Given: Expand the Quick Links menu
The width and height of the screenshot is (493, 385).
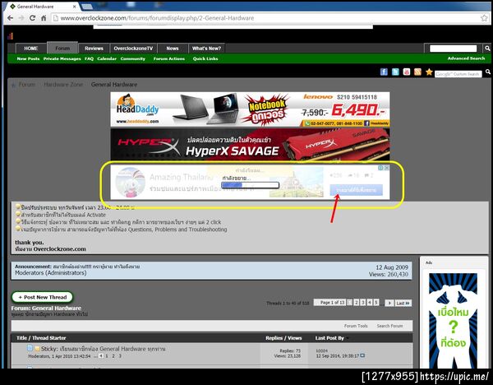Looking at the screenshot, I should coord(205,58).
